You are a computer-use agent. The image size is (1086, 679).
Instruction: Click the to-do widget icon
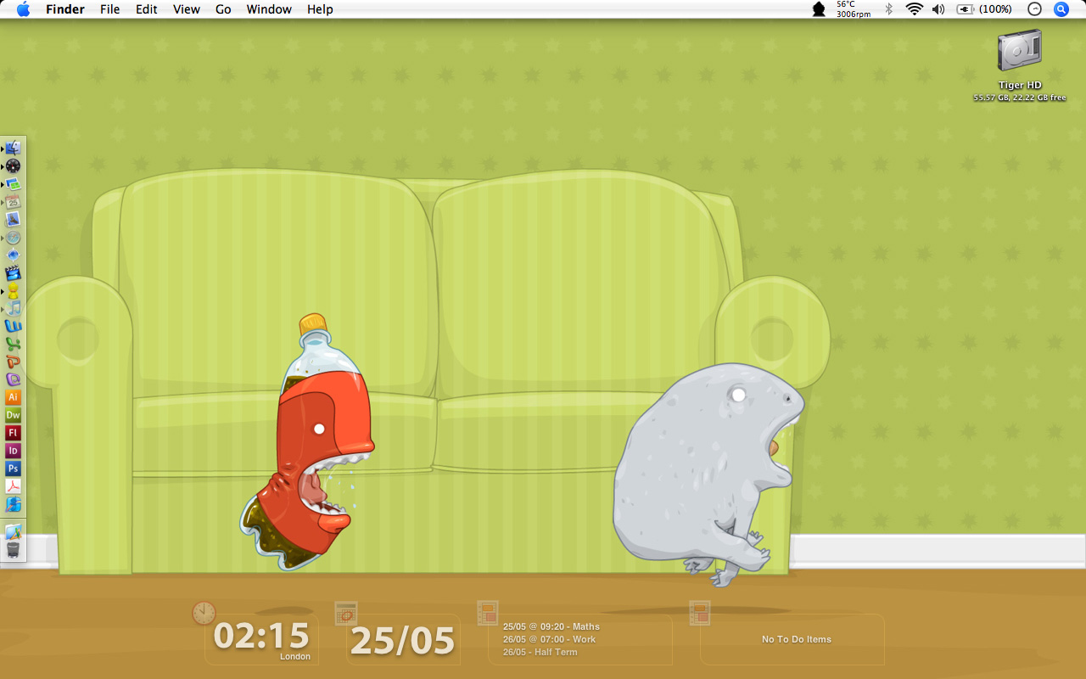pos(699,613)
